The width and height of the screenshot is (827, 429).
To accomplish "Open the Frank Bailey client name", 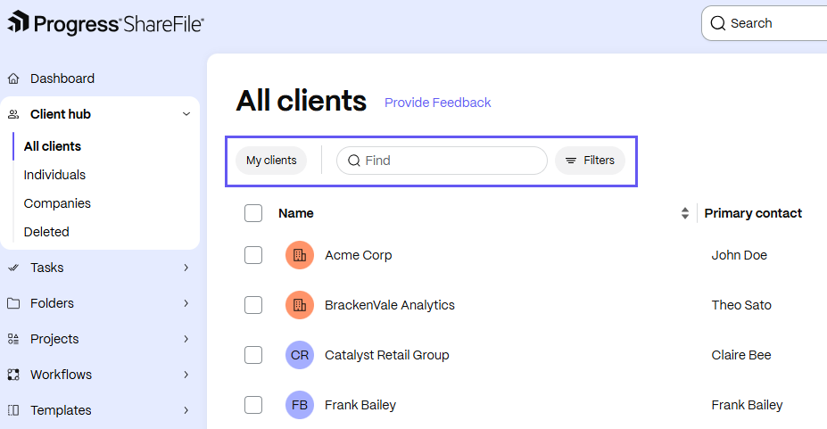I will [x=360, y=405].
